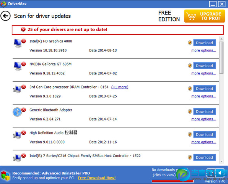Click the shopping cart icon on upgrade banner
This screenshot has width=228, height=184.
[191, 16]
